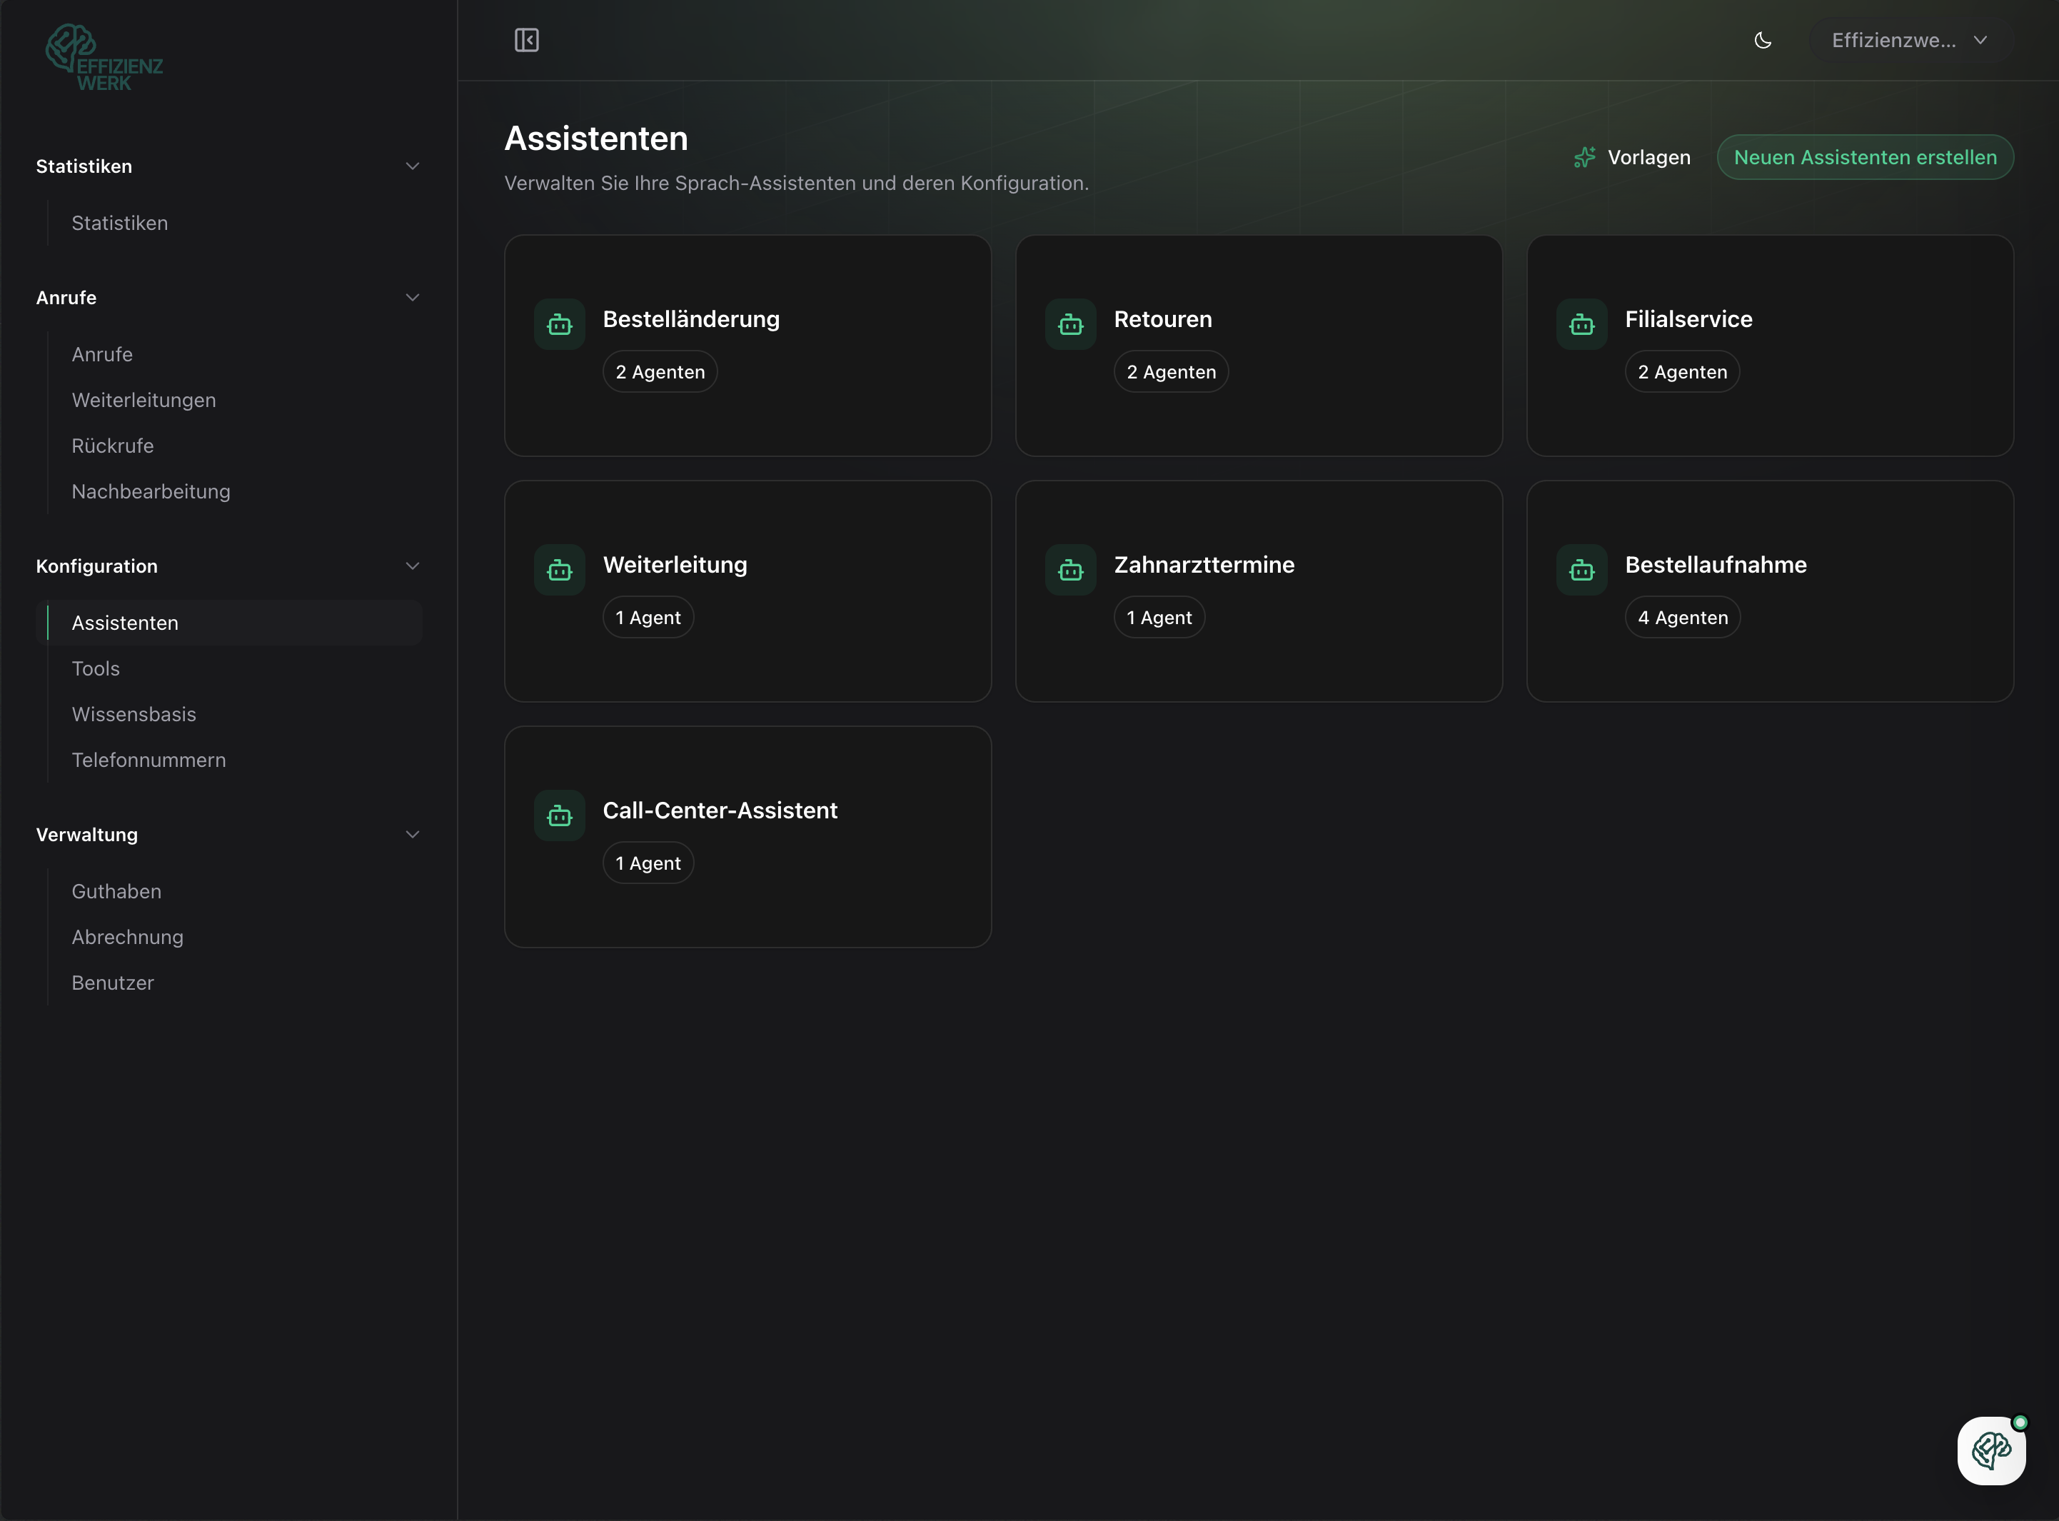Open the Call-Center-Assistent title

[x=720, y=810]
